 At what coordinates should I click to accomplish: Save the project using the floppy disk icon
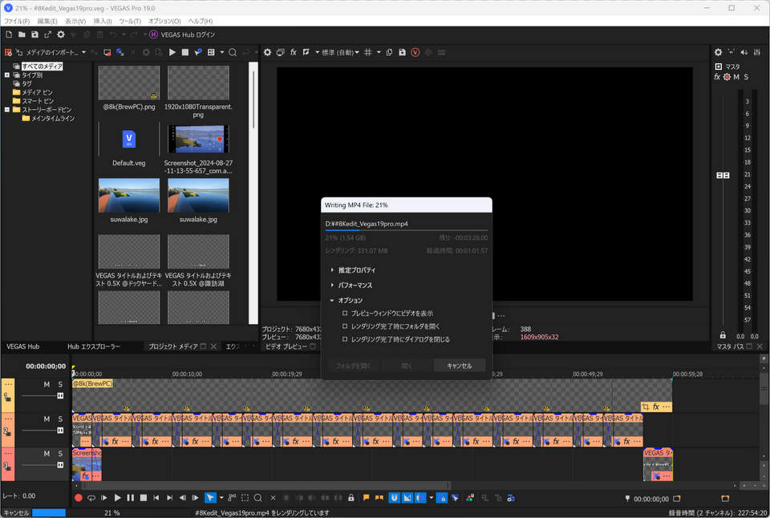(34, 34)
